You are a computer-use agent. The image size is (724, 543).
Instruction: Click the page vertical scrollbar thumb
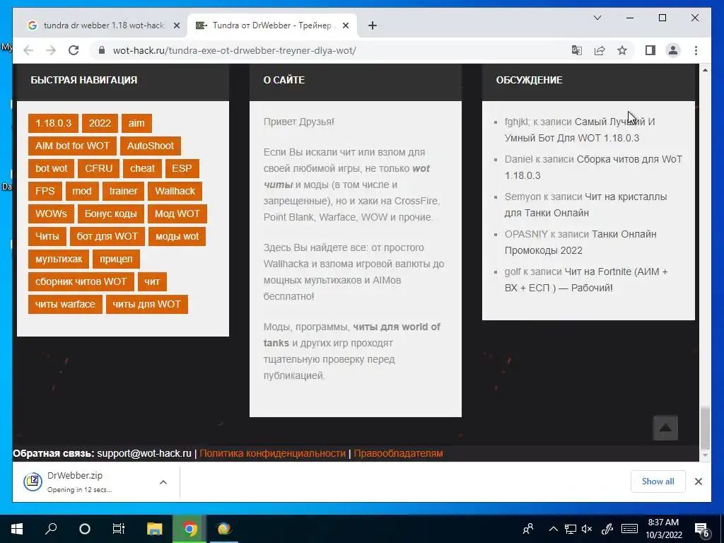[x=705, y=428]
